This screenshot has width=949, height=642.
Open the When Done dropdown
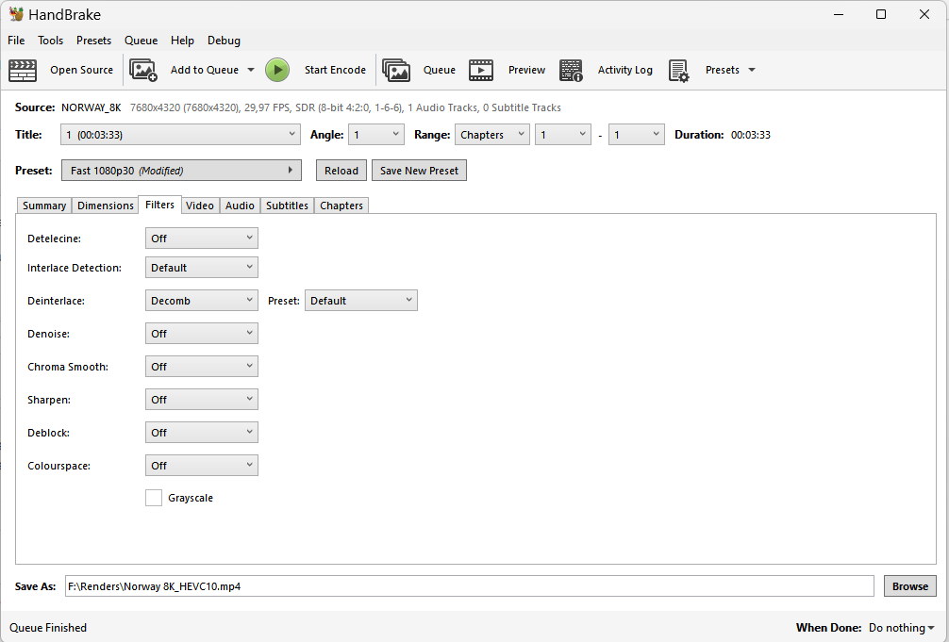click(902, 628)
